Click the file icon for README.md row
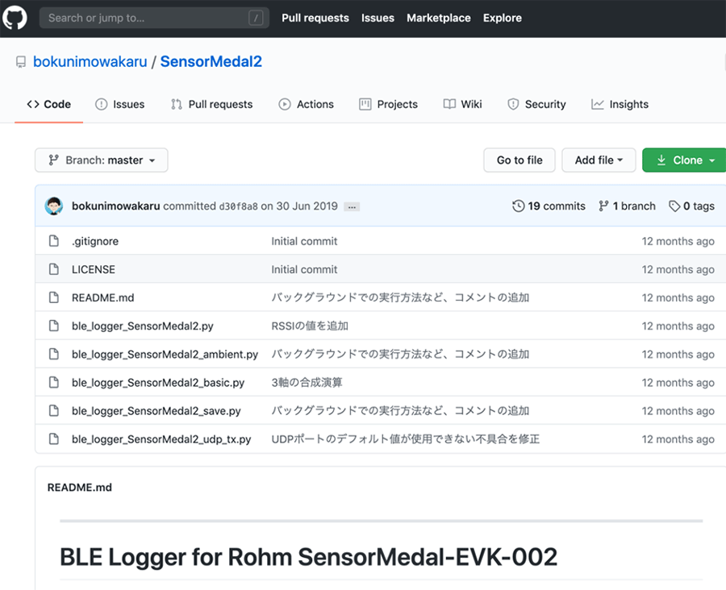The height and width of the screenshot is (590, 726). [54, 297]
